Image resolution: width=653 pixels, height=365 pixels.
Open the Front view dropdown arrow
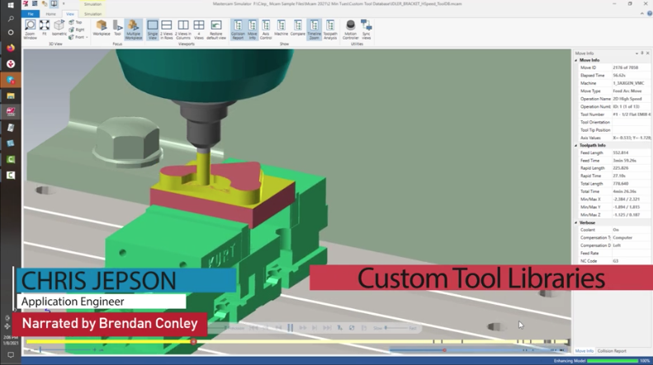click(87, 37)
